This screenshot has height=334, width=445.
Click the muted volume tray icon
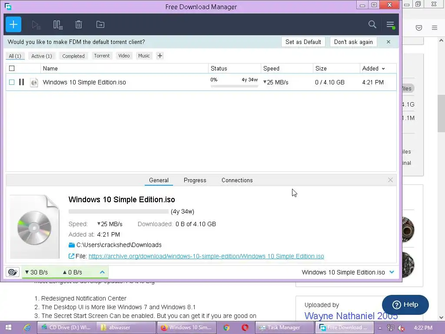point(401,328)
